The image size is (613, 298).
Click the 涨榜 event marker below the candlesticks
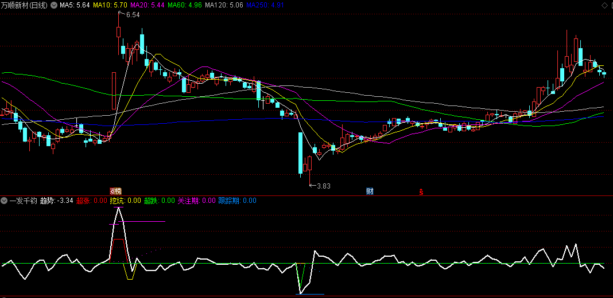click(116, 191)
